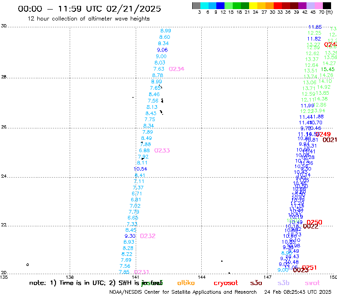Click the wave height value 9.30
Image resolution: width=337 pixels, height=296 pixels.
point(130,236)
